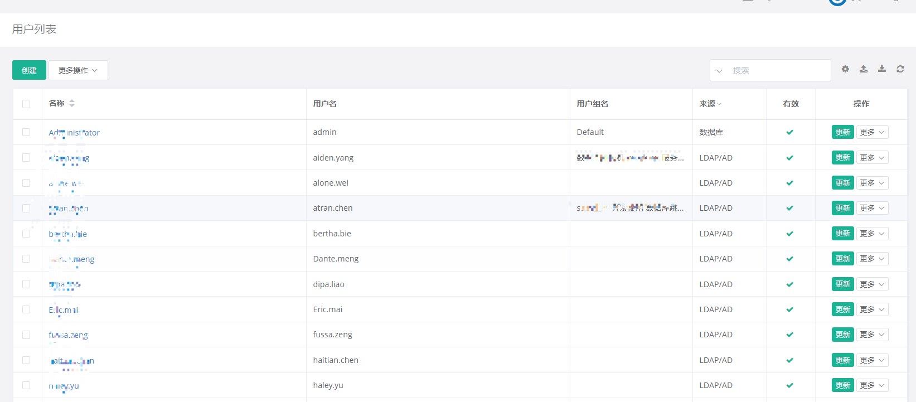
Task: Open 更多 menu for fussa.zeng row
Action: tap(872, 335)
